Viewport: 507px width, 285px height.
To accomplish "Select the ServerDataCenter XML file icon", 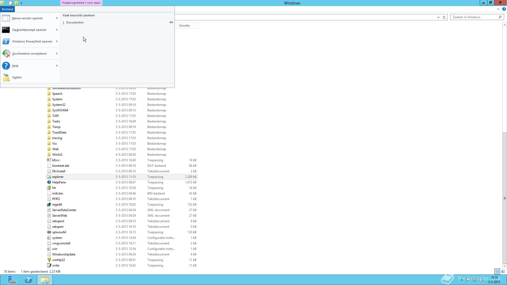I will click(49, 210).
